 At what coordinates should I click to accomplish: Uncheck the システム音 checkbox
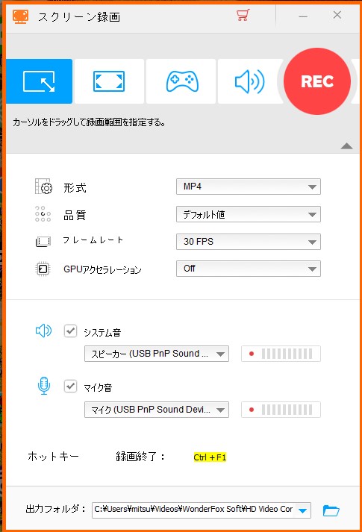coord(70,331)
